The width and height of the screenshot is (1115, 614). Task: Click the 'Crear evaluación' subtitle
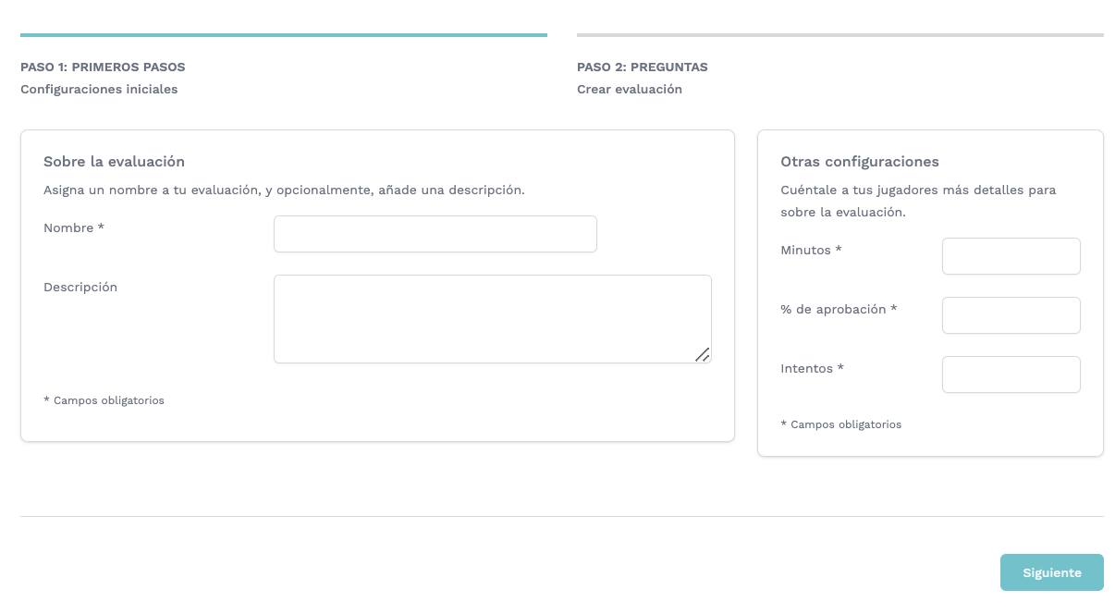click(x=629, y=90)
